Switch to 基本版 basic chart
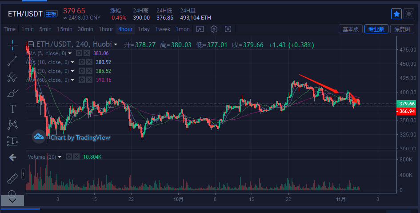420x213 pixels. 351,29
